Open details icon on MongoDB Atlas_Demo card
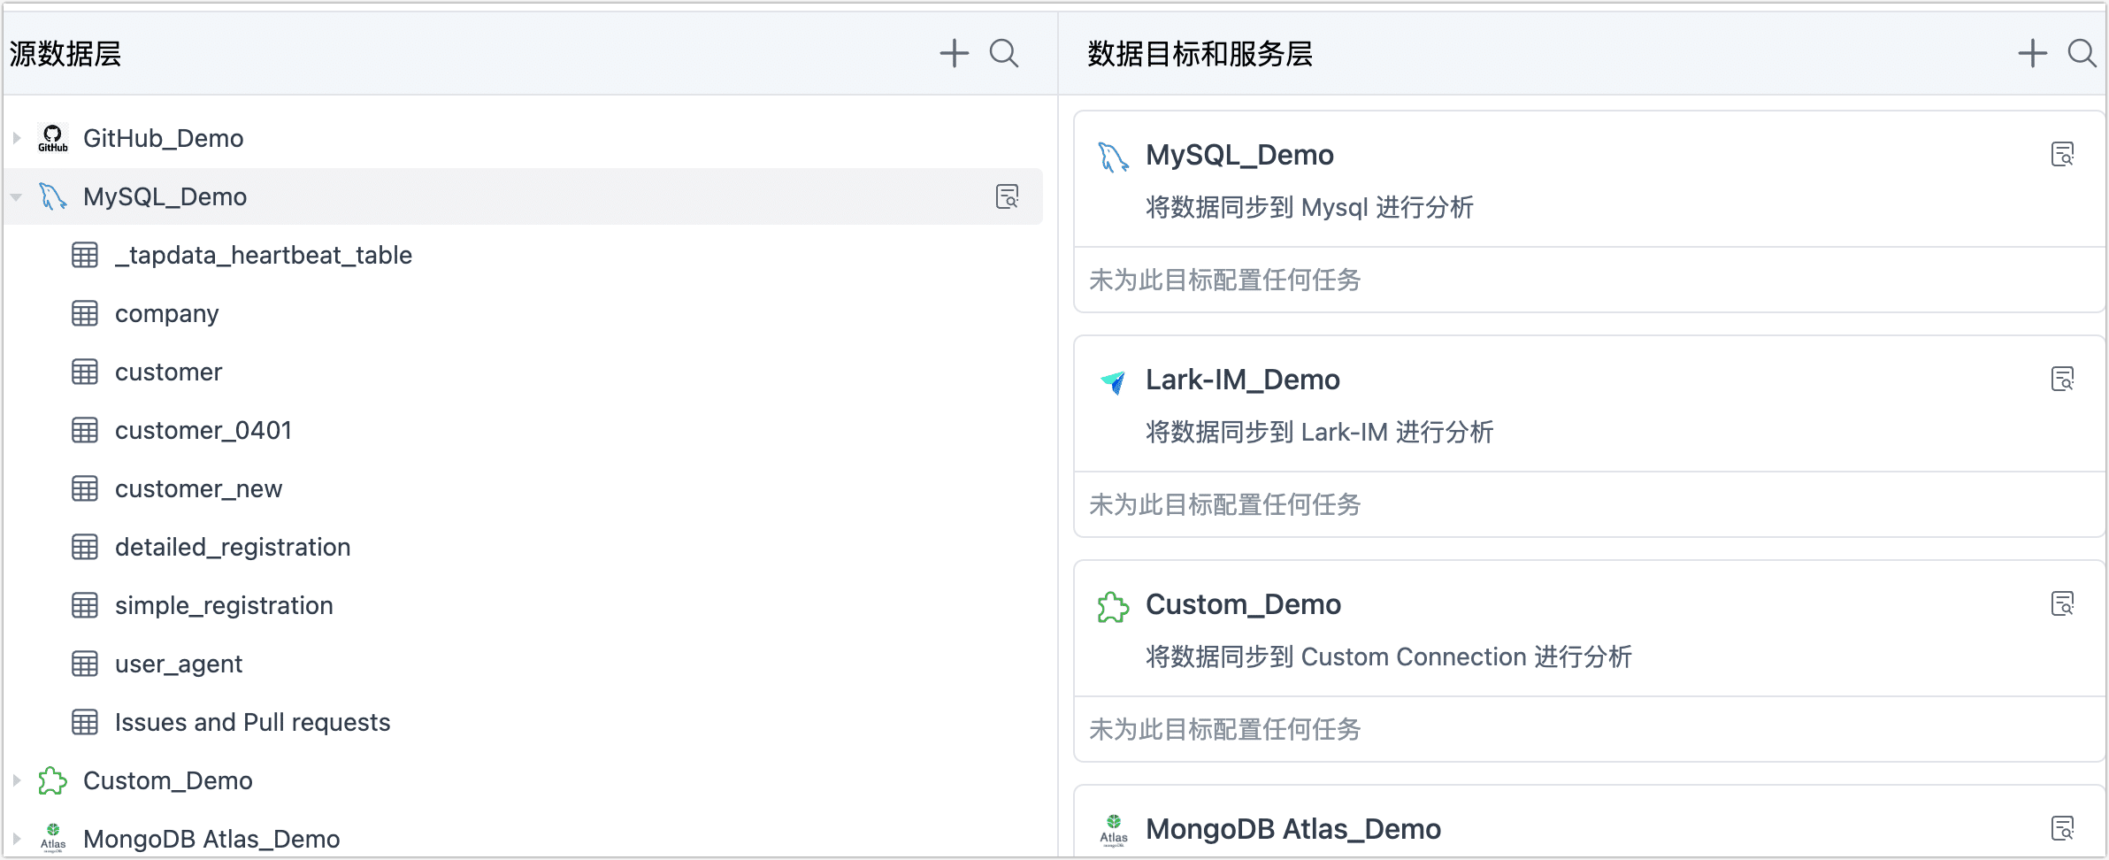This screenshot has width=2109, height=860. (x=2062, y=829)
